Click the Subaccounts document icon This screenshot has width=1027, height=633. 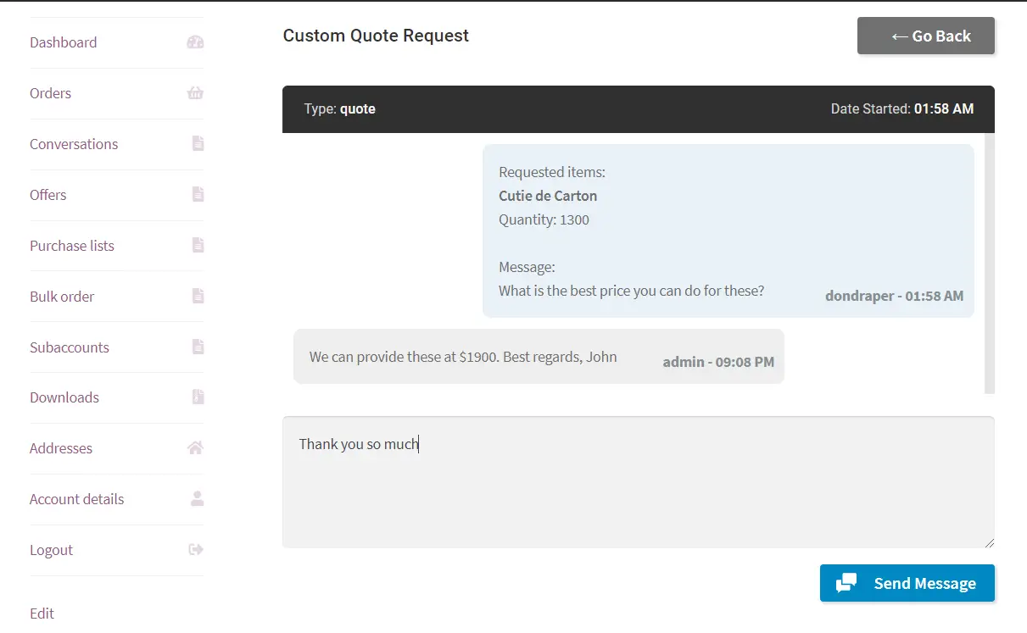pos(198,347)
